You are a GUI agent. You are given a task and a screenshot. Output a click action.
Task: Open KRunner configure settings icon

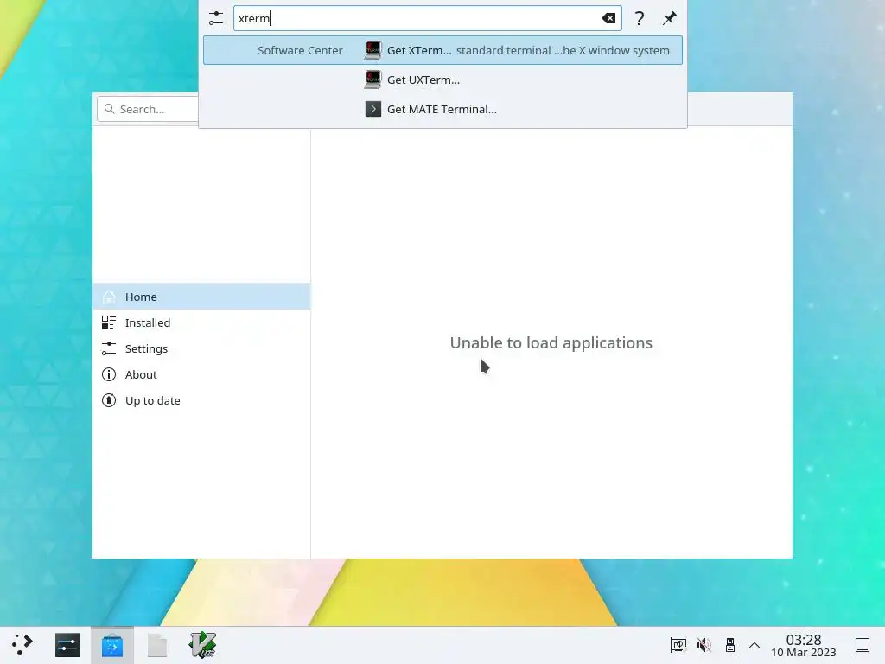point(215,18)
